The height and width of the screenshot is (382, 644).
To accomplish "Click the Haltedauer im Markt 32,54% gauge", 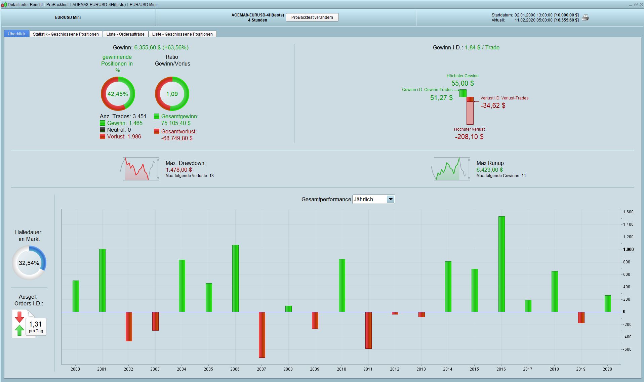I will [x=29, y=263].
